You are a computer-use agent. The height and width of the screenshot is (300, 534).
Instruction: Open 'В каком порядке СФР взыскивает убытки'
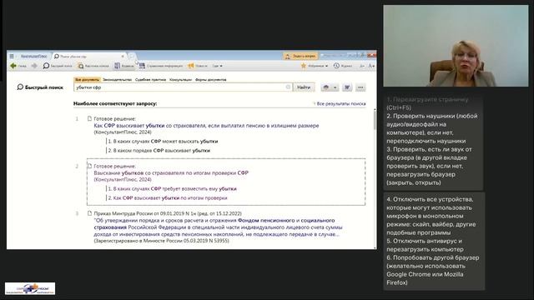pyautogui.click(x=159, y=150)
